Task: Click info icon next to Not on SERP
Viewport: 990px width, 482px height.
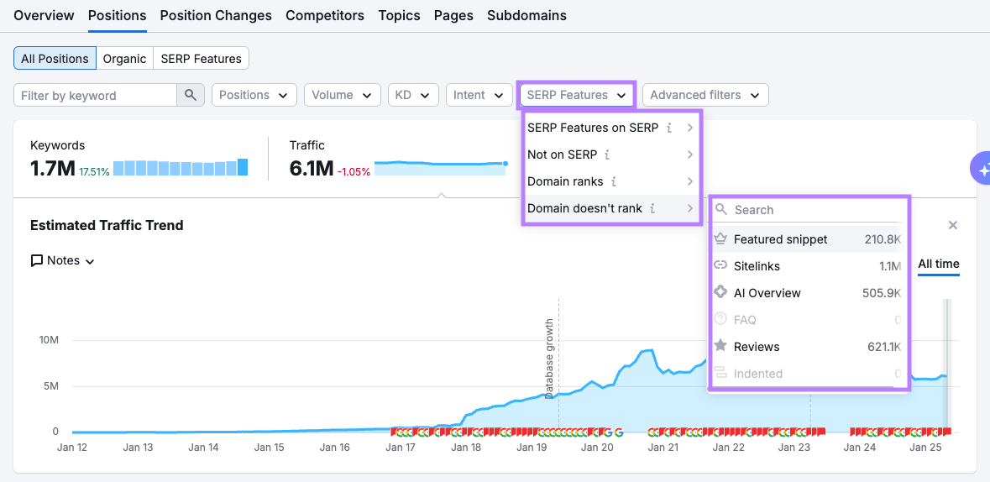Action: pyautogui.click(x=607, y=155)
